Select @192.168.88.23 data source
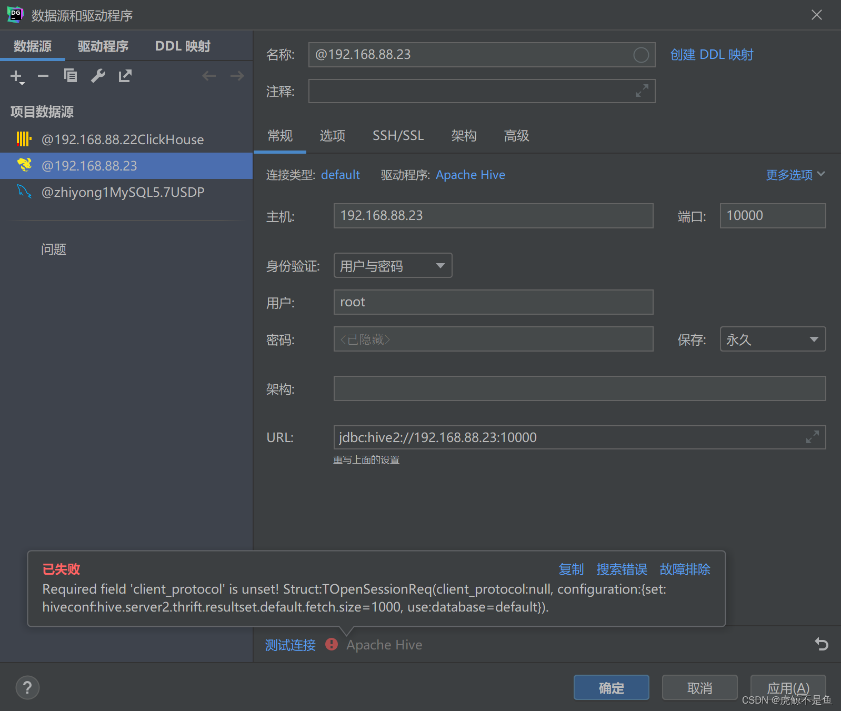 click(x=126, y=166)
